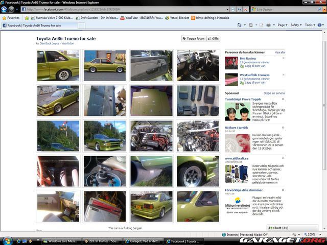Open the red spark-plug-leads engine photo
Screen dimensions: 327x245
[x=151, y=136]
